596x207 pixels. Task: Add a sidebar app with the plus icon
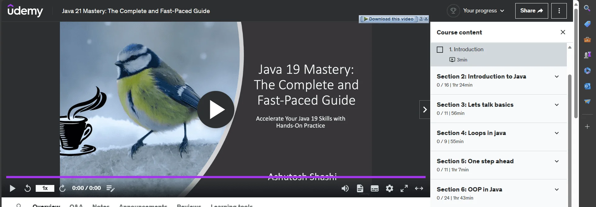(587, 127)
